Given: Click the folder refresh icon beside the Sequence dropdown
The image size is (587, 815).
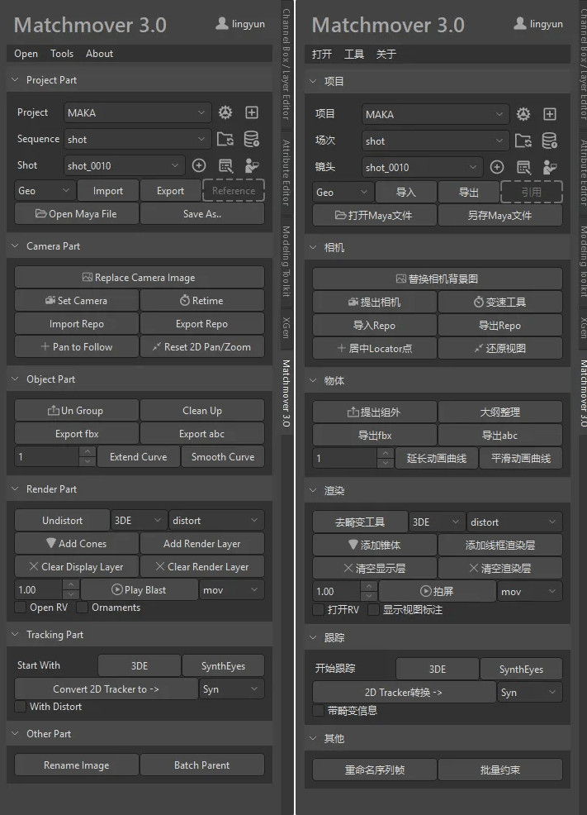Looking at the screenshot, I should (225, 139).
